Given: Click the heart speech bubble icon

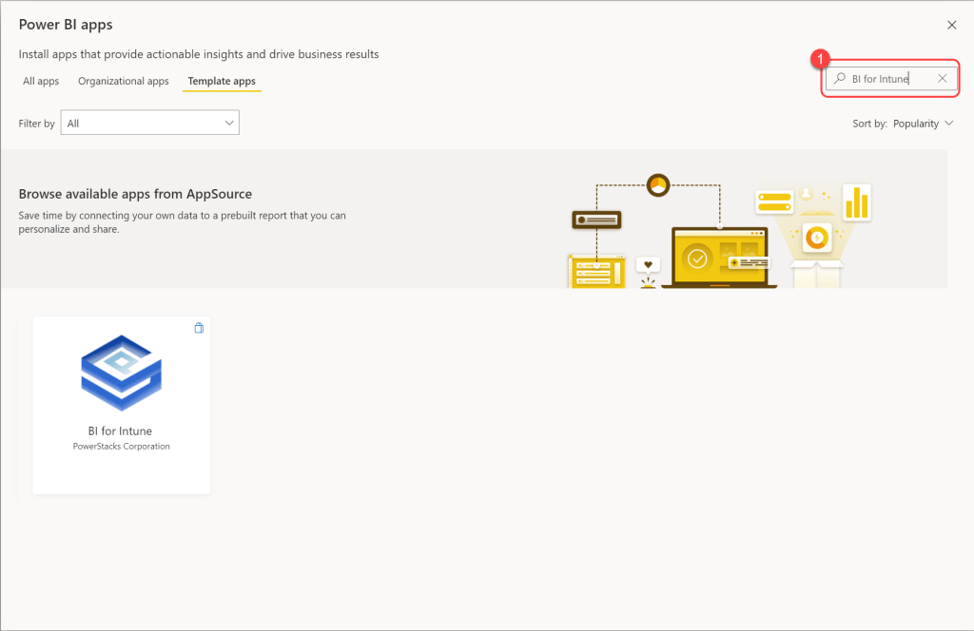Looking at the screenshot, I should point(649,265).
